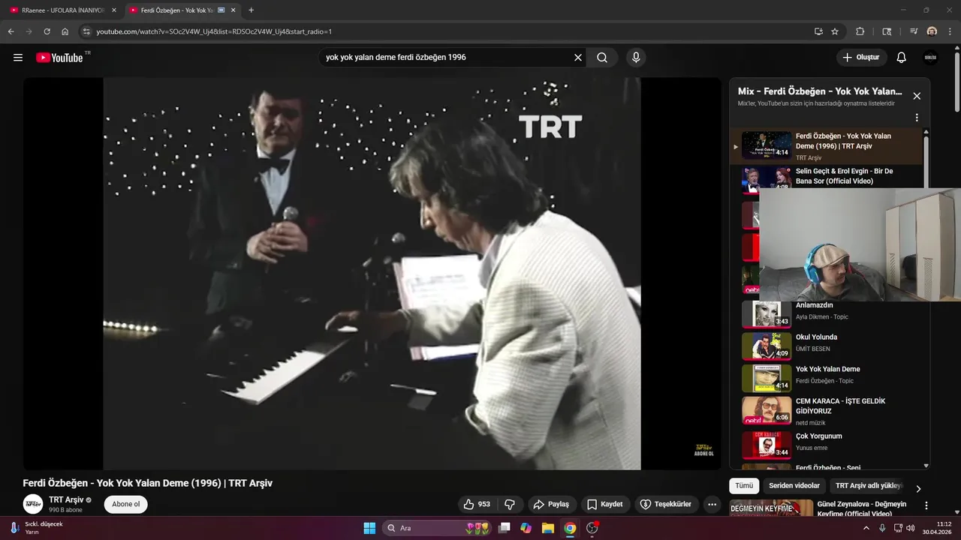Save video with Kaydet button

click(605, 504)
